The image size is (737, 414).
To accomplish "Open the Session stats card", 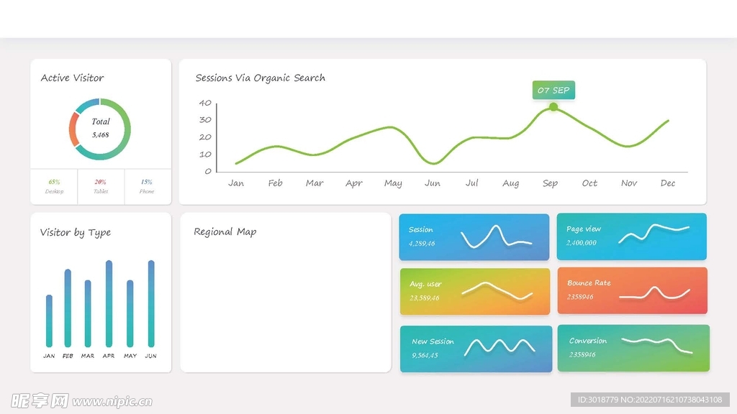I will (x=474, y=237).
